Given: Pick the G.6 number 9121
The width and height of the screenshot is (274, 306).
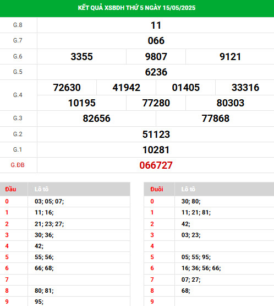Looking at the screenshot, I should 230,57.
